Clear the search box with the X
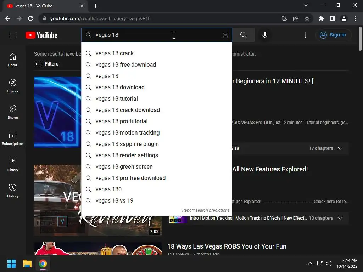363x272 pixels. [225, 35]
